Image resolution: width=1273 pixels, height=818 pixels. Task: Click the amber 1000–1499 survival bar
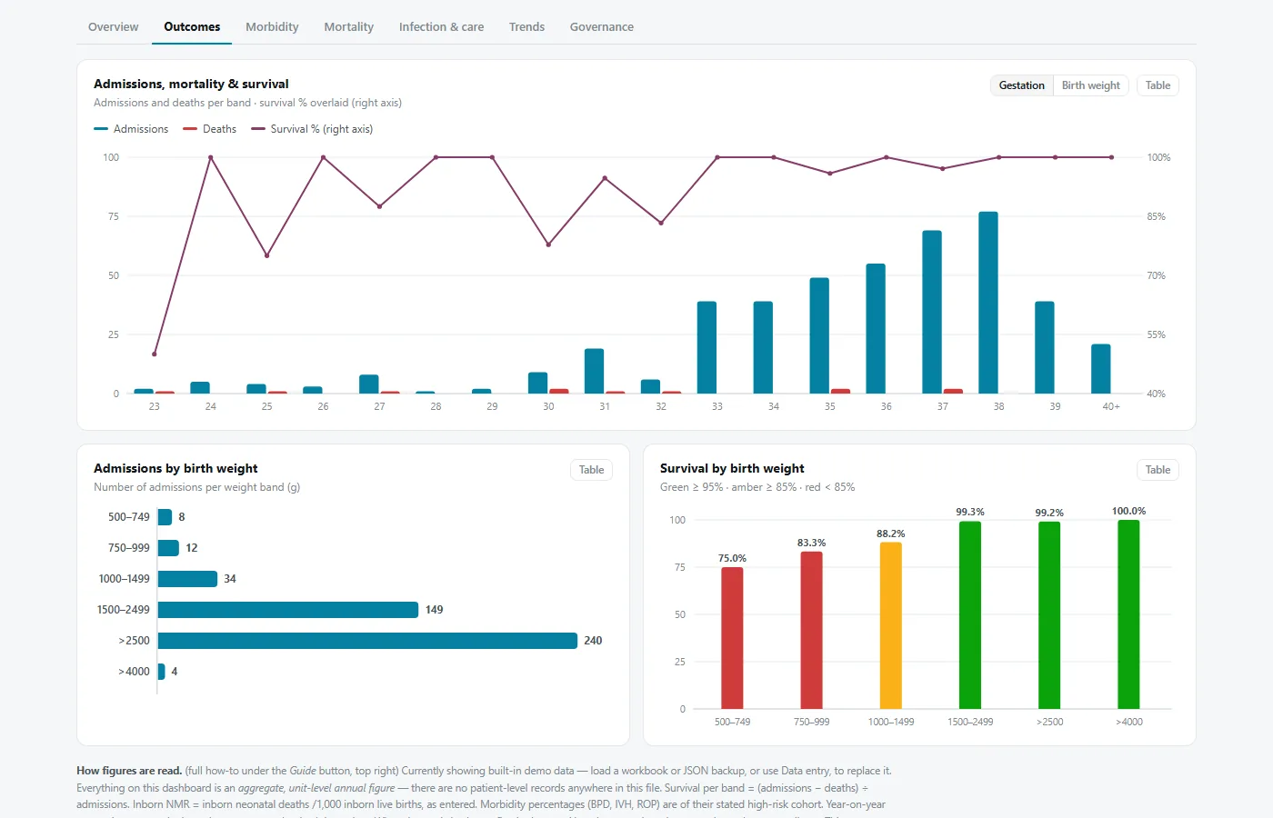coord(891,625)
